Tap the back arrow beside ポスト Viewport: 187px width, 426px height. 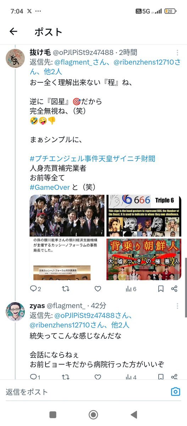tap(13, 32)
